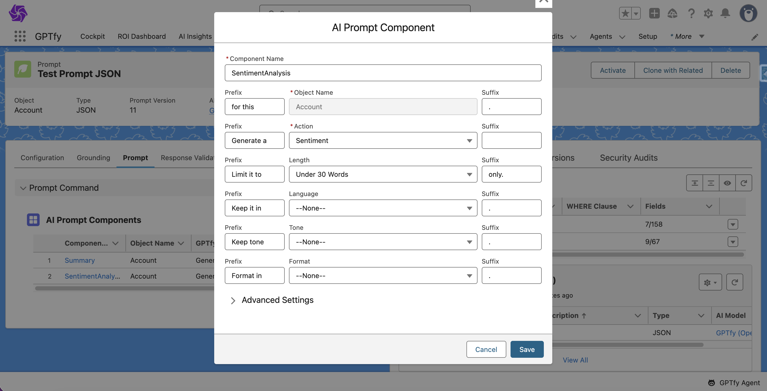Open the help question mark icon
The image size is (767, 391).
tap(691, 13)
